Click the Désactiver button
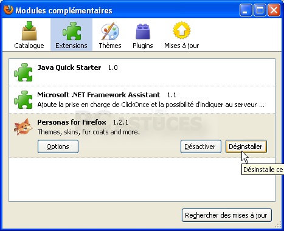Image resolution: width=284 pixels, height=231 pixels. (x=201, y=147)
